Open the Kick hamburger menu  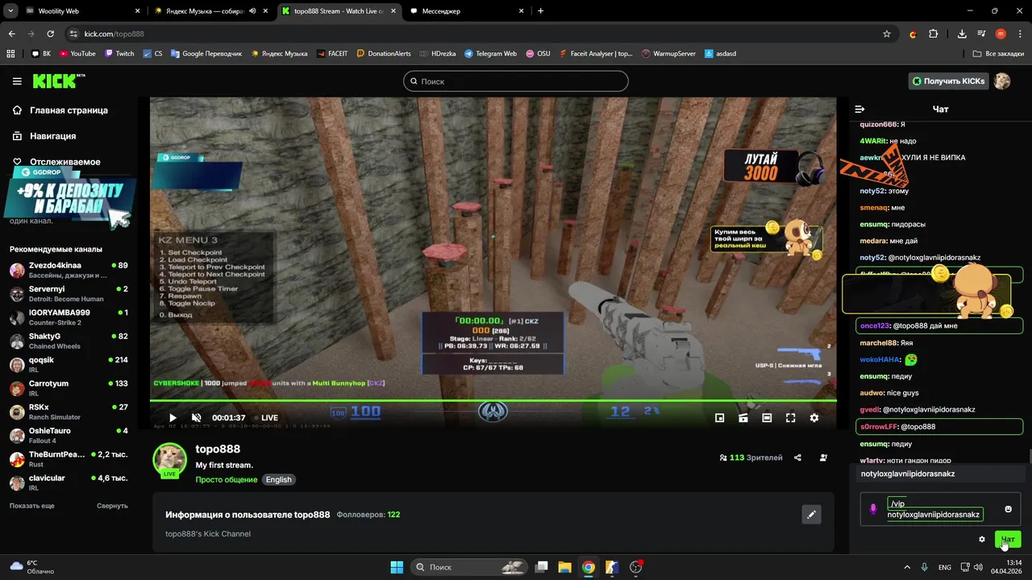pos(17,81)
